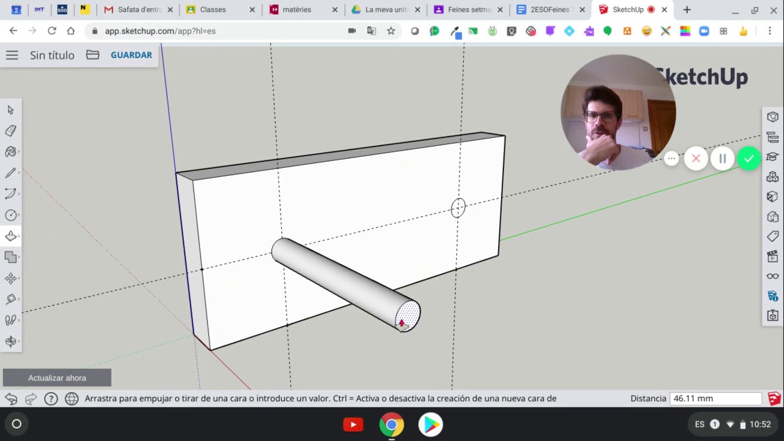Viewport: 784px width, 441px height.
Task: Open a new browser tab
Action: click(687, 10)
